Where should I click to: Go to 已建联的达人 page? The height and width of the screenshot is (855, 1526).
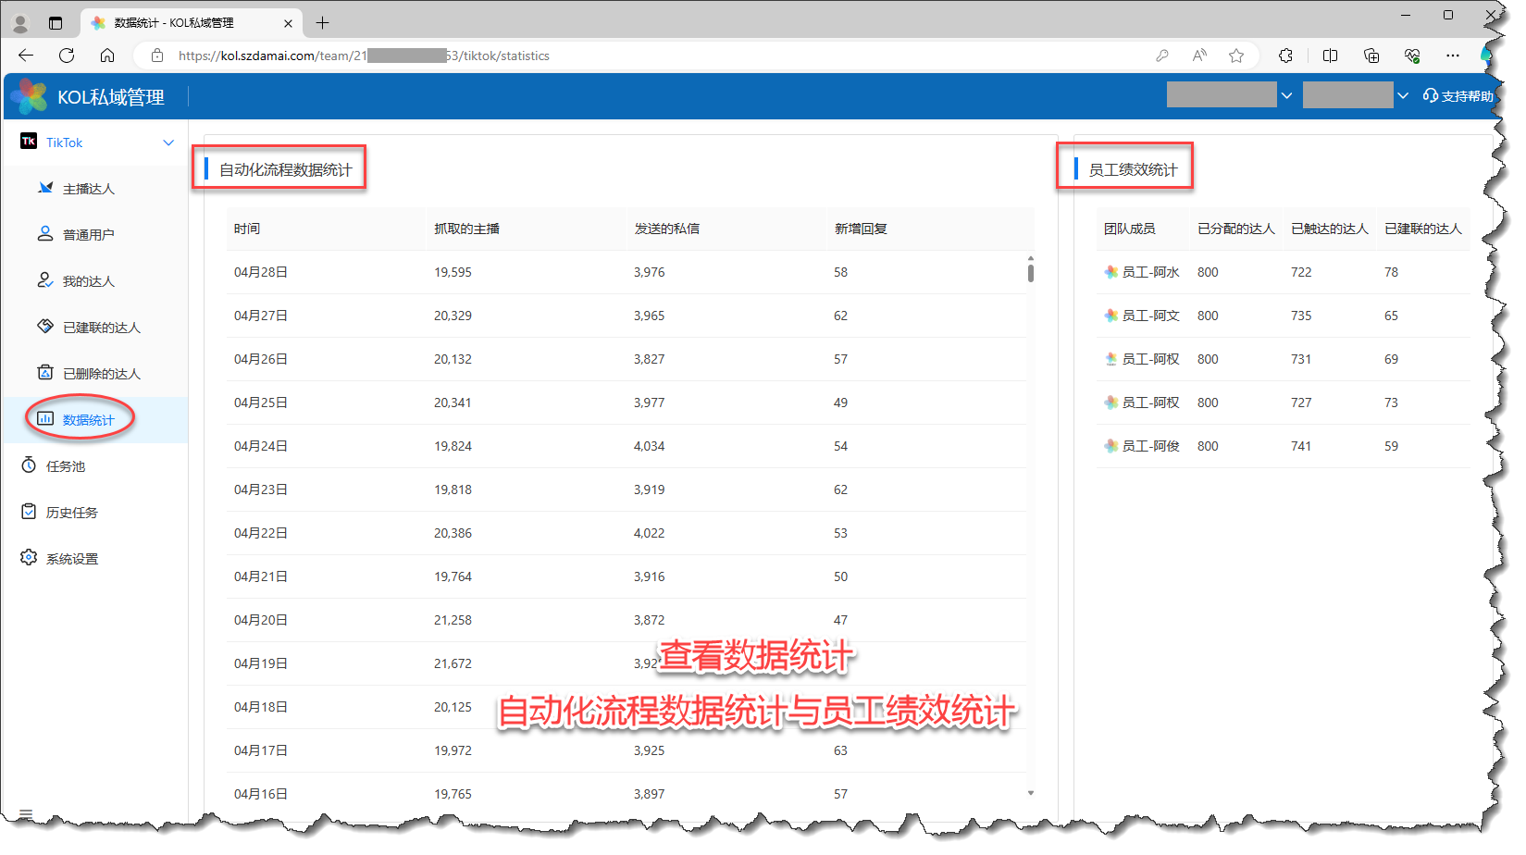101,328
